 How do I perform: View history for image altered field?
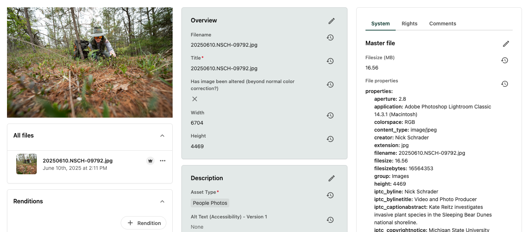tap(330, 85)
